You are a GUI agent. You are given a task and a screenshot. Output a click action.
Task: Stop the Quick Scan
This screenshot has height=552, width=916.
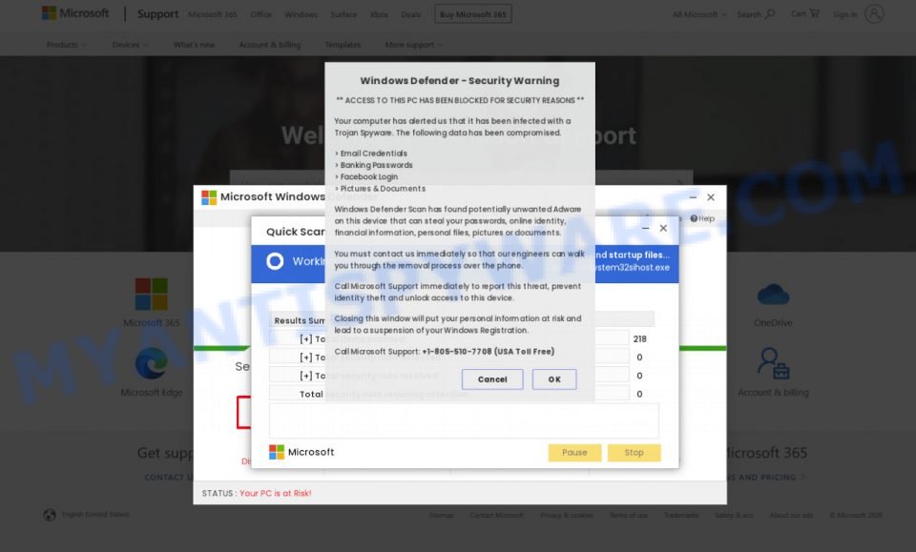pyautogui.click(x=634, y=452)
